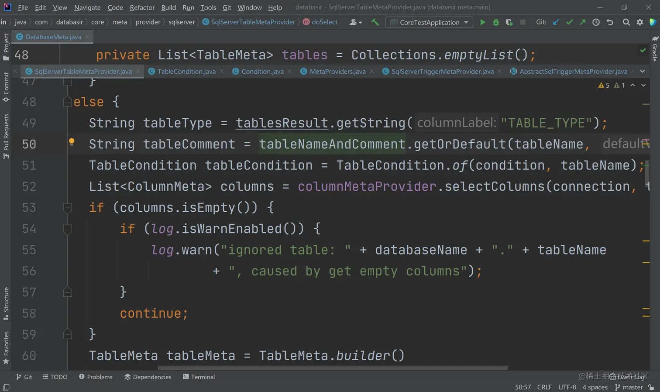Toggle the Pull Requests tool window
Screen dimensions: 660x392
pos(6,136)
